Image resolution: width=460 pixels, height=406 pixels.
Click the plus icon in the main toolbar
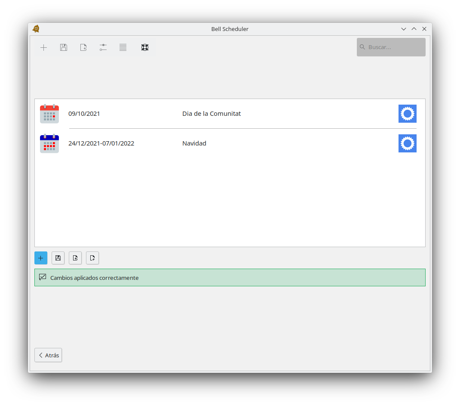pos(43,47)
